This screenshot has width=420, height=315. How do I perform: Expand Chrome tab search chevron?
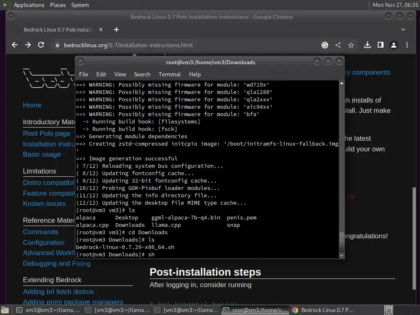coord(403,30)
